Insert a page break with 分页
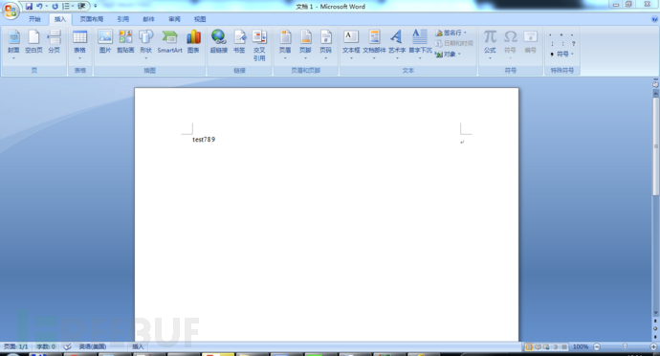 54,42
